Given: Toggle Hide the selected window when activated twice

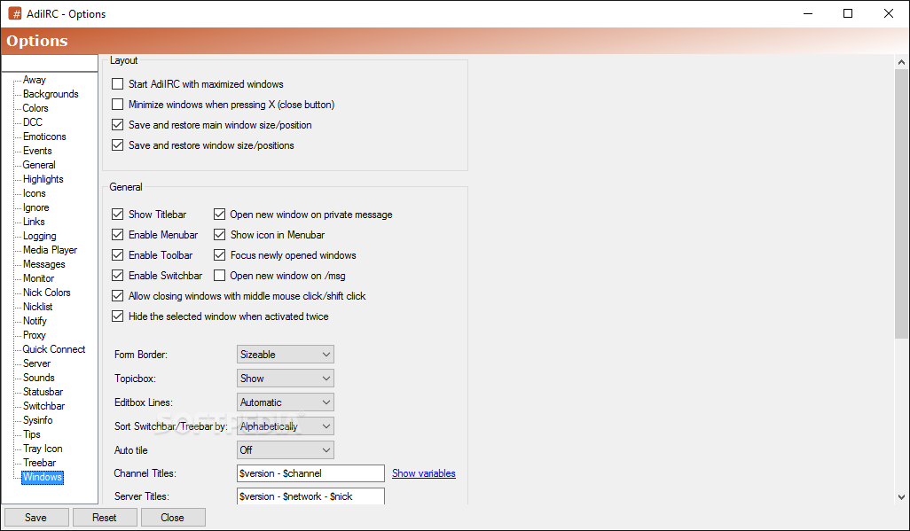Looking at the screenshot, I should click(x=118, y=316).
